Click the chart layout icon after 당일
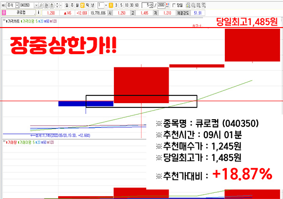 pos(188,5)
